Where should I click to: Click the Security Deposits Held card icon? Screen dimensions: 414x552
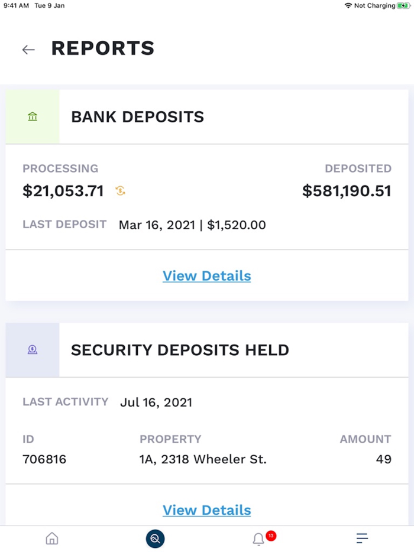[32, 350]
